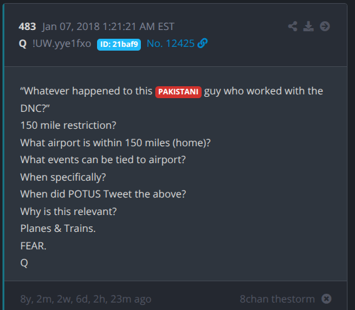This screenshot has width=355, height=310.
Task: Go to the post via the circled right-arrow icon
Action: point(325,26)
